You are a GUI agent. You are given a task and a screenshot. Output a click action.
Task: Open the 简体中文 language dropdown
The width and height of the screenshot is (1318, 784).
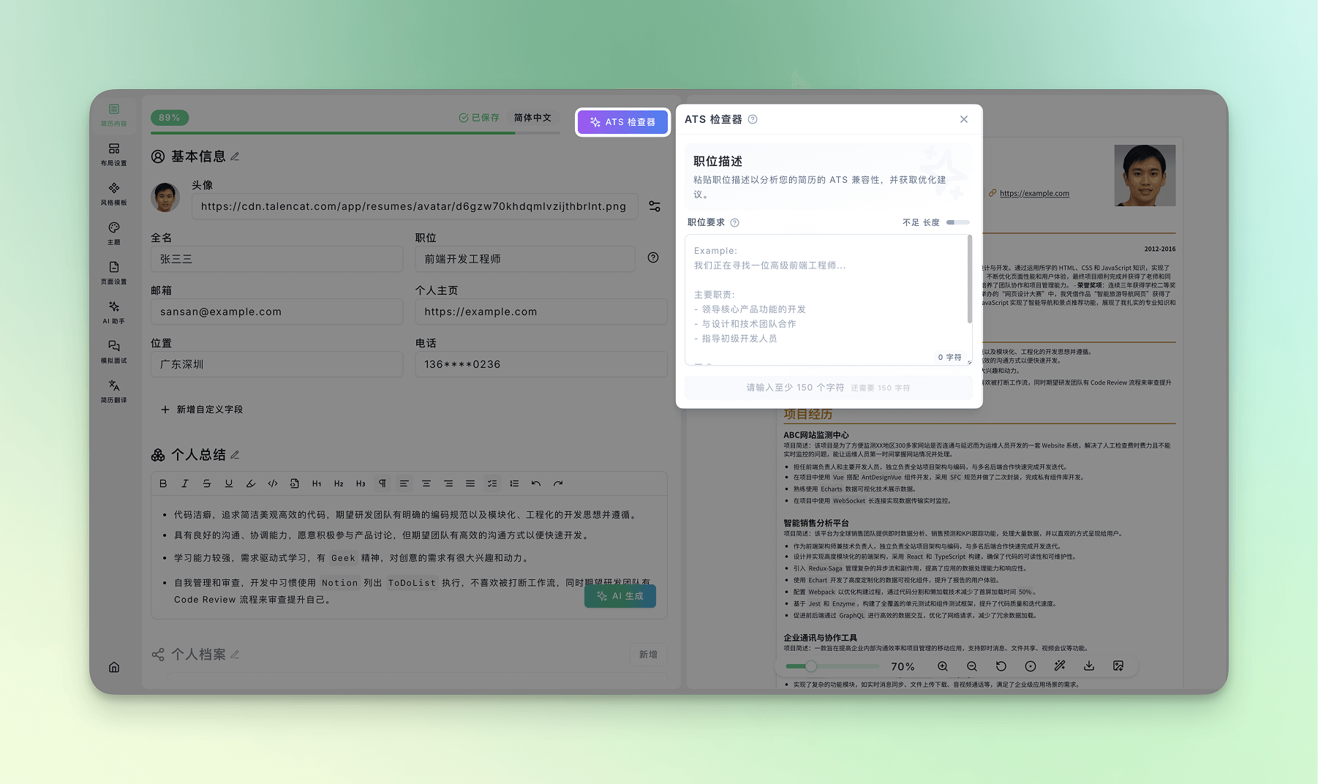(532, 118)
